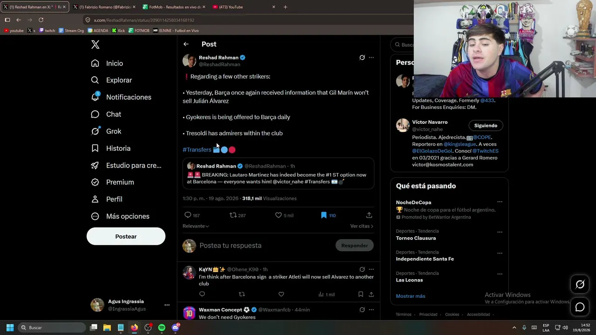Open account menu dots beside Agus Ingrassia
This screenshot has height=335, width=596.
pyautogui.click(x=167, y=305)
